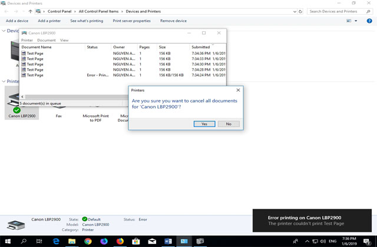Open the view options dropdown arrow
This screenshot has width=377, height=247.
click(x=356, y=21)
